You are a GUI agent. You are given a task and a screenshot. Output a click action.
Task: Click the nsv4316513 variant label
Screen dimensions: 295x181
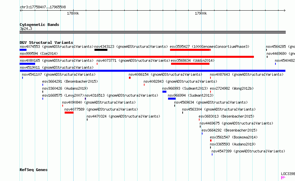pyautogui.click(x=121, y=95)
